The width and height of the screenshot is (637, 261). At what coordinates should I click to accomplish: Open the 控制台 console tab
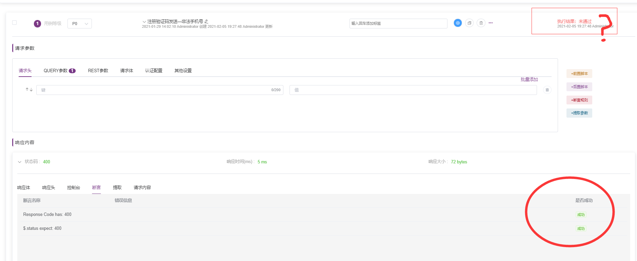coord(74,187)
